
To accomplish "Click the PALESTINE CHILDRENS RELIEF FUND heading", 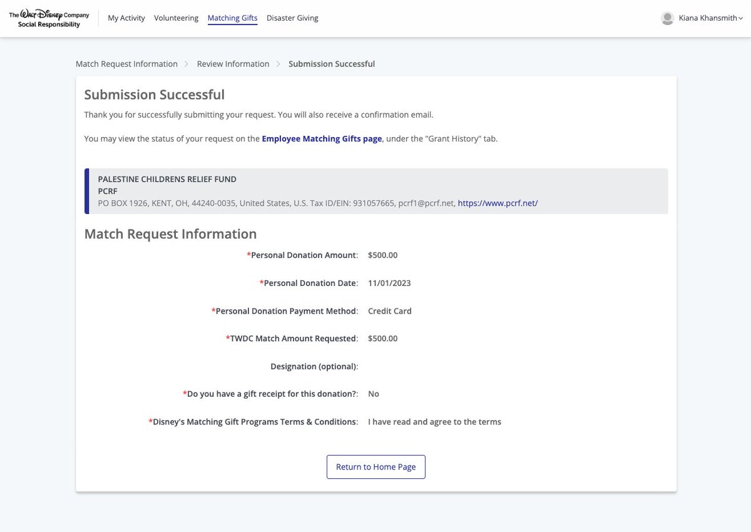I will coord(167,179).
